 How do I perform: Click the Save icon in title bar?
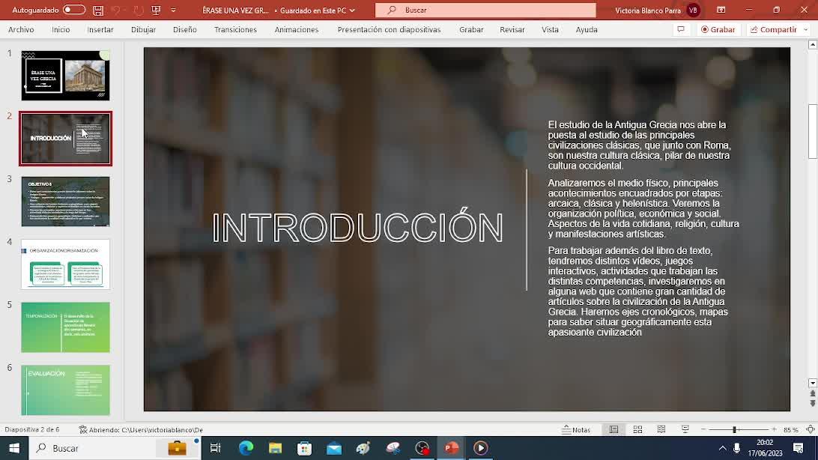(98, 10)
